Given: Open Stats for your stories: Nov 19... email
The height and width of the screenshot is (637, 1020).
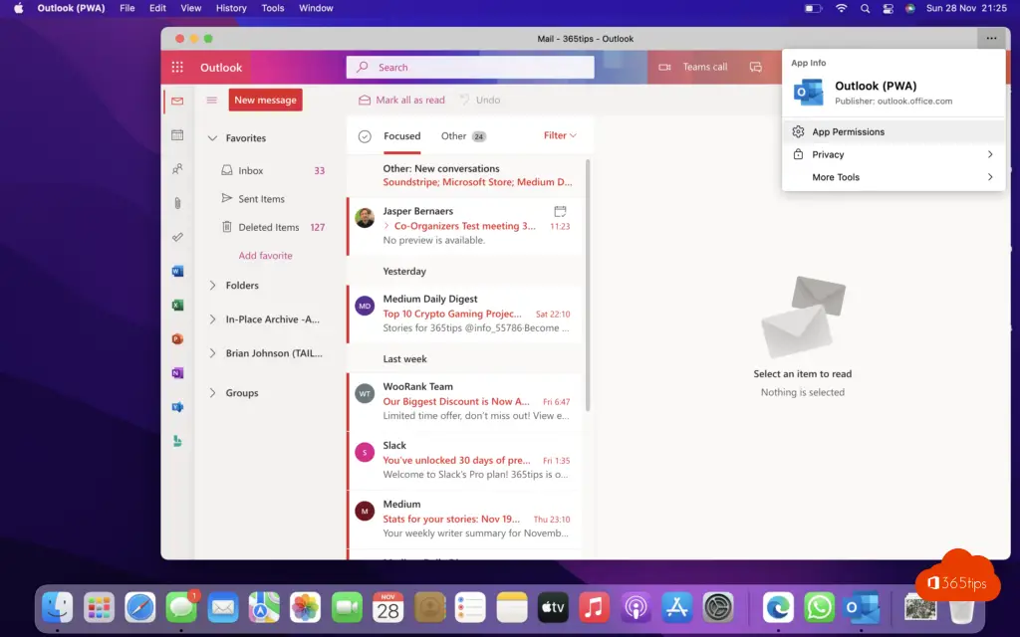Looking at the screenshot, I should (x=466, y=519).
